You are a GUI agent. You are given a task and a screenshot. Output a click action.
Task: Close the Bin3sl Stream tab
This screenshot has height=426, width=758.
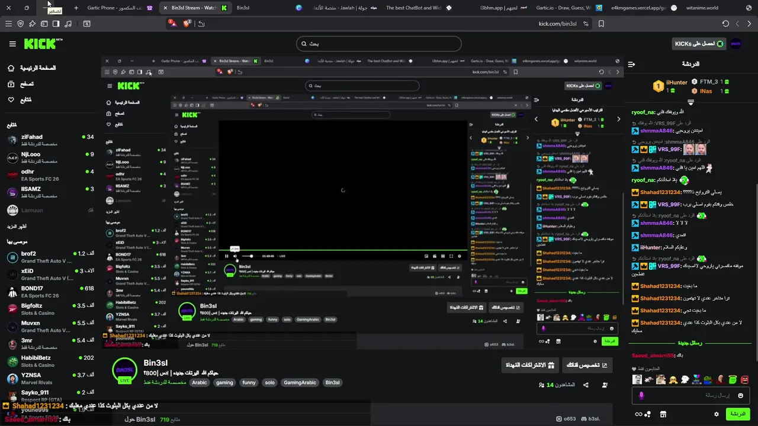[x=165, y=8]
